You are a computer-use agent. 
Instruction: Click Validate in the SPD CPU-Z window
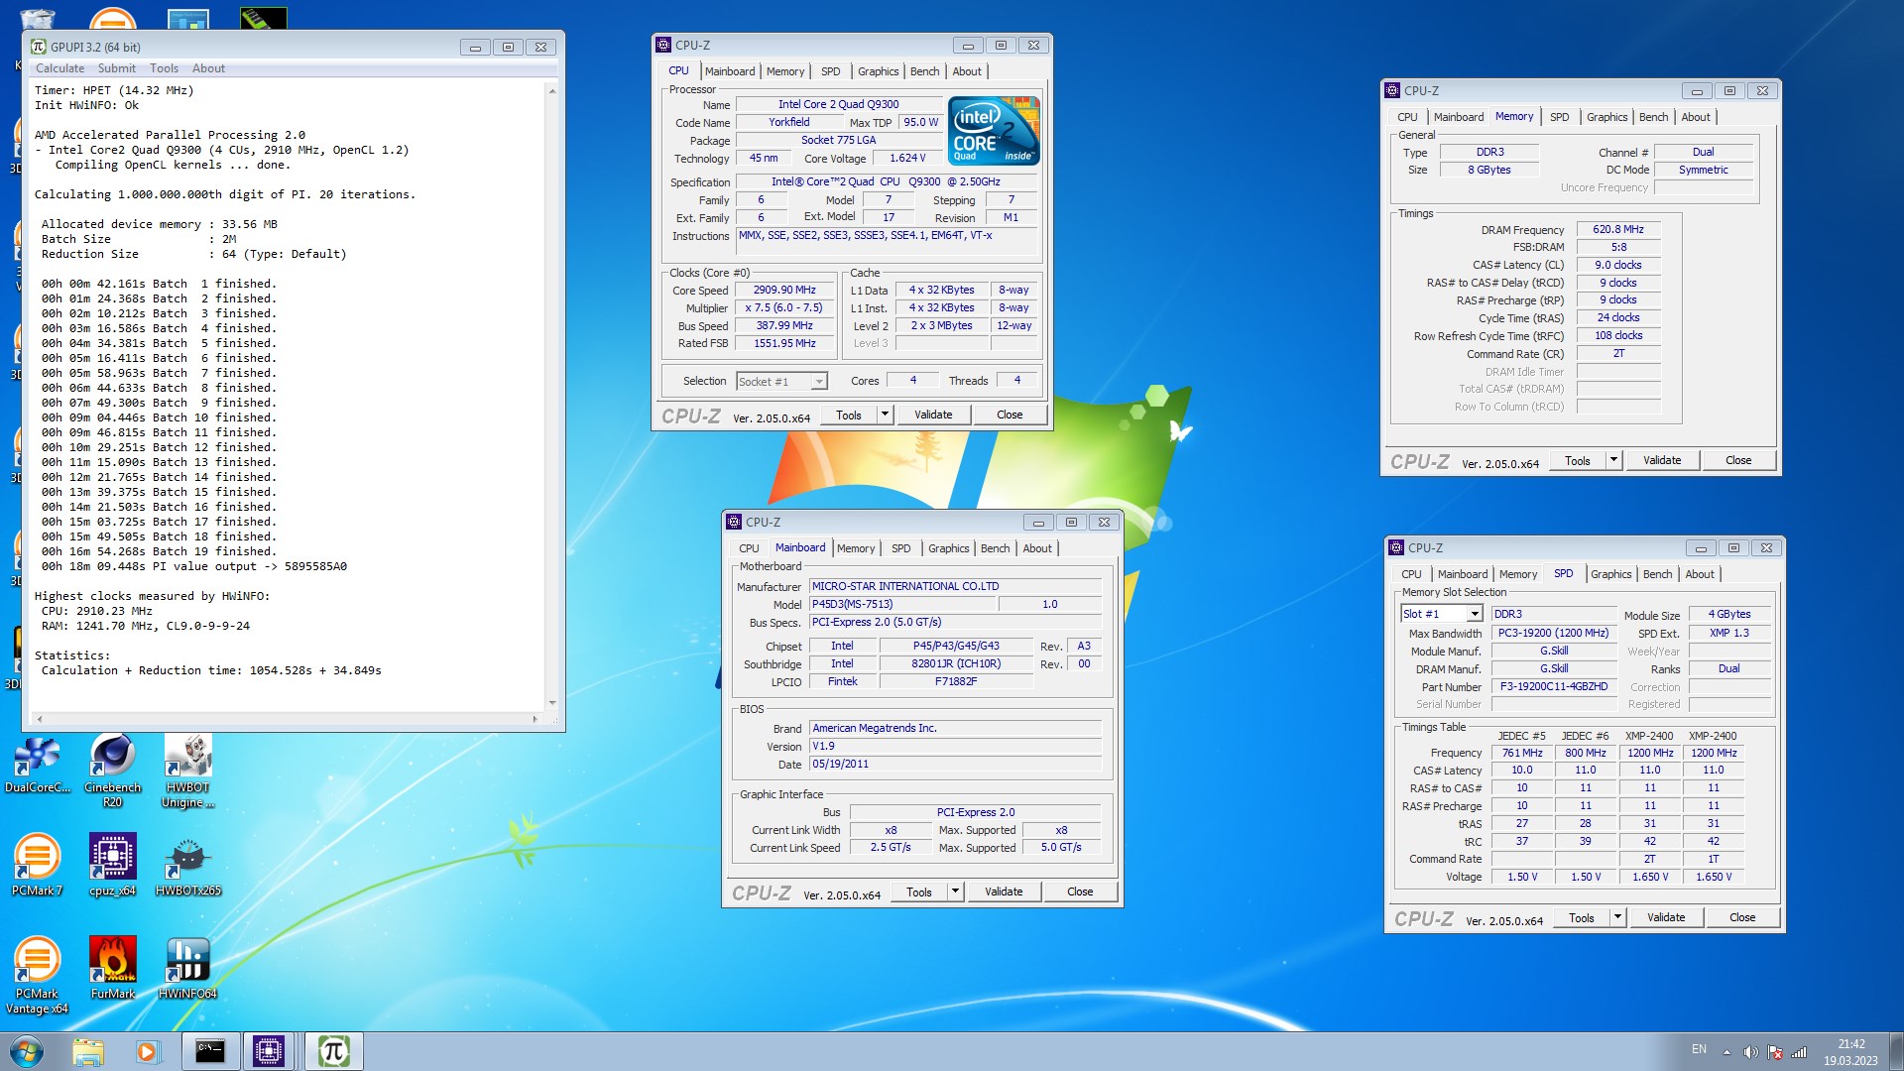1665,917
